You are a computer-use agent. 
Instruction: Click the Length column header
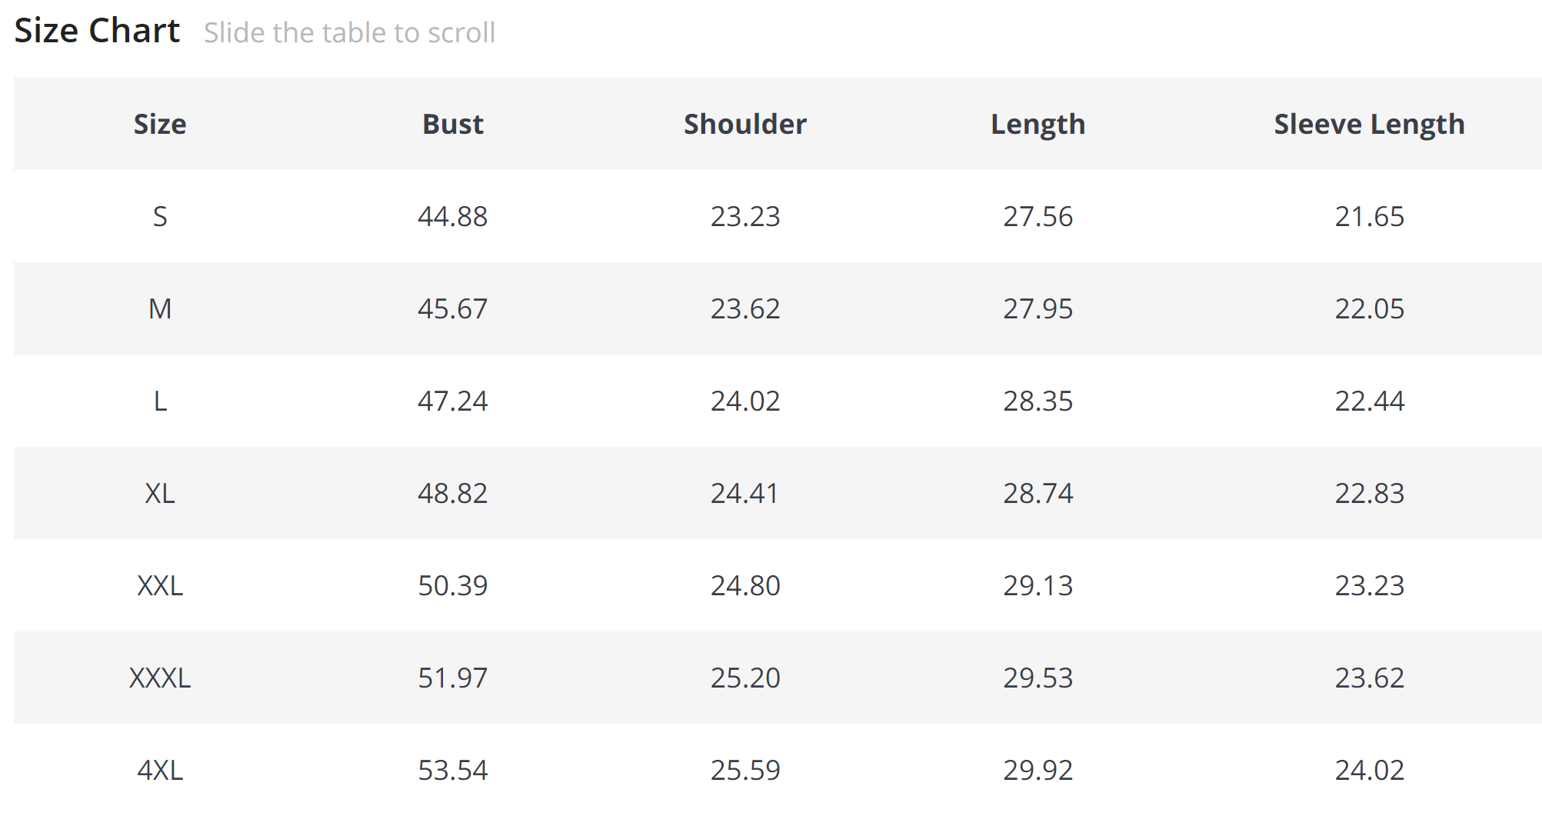point(1037,124)
